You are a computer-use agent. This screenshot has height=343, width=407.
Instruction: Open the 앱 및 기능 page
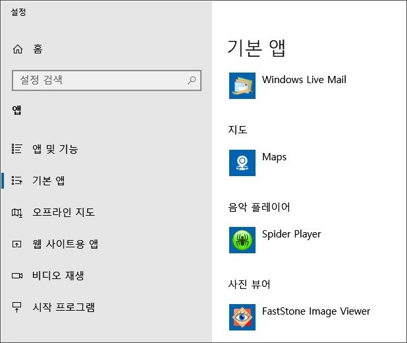(55, 149)
